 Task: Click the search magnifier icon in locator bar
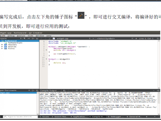pyautogui.click(x=5, y=117)
